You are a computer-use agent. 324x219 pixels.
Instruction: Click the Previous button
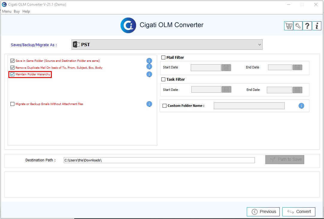[x=263, y=212]
